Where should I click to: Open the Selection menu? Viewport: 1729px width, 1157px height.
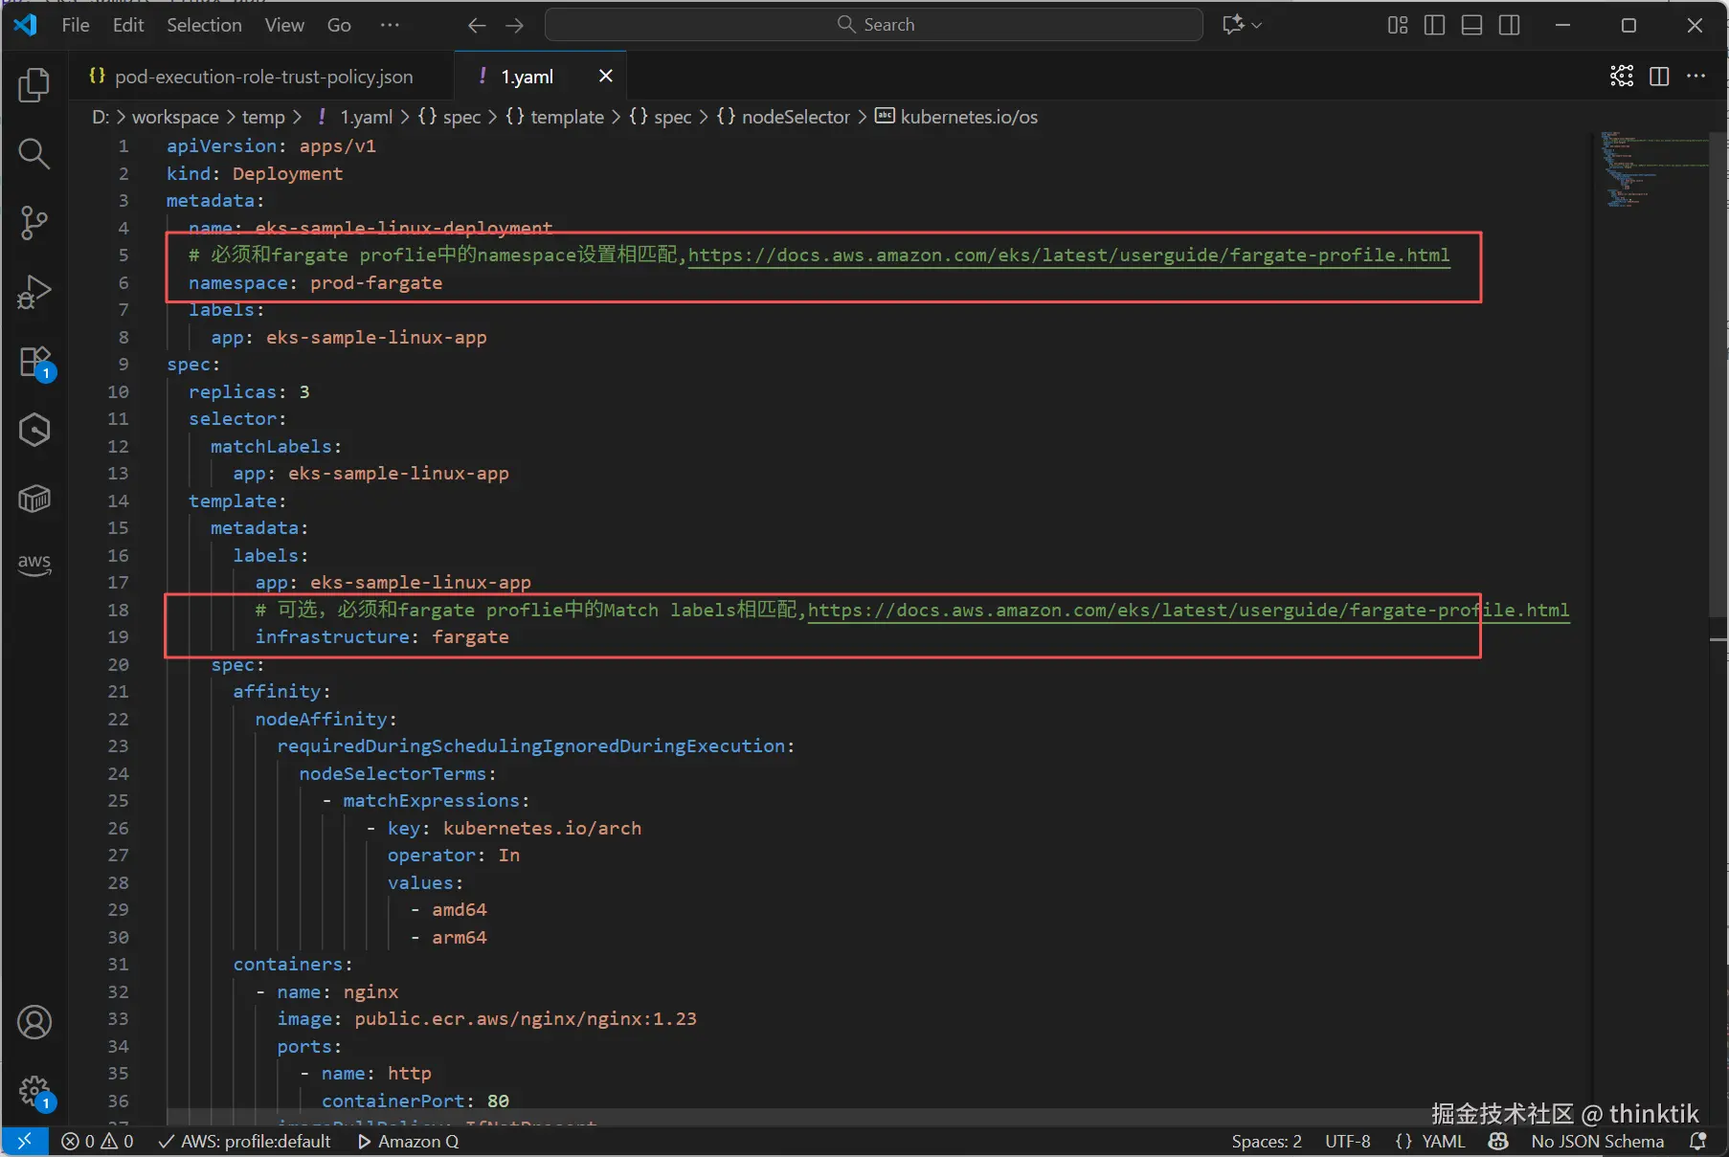point(204,25)
